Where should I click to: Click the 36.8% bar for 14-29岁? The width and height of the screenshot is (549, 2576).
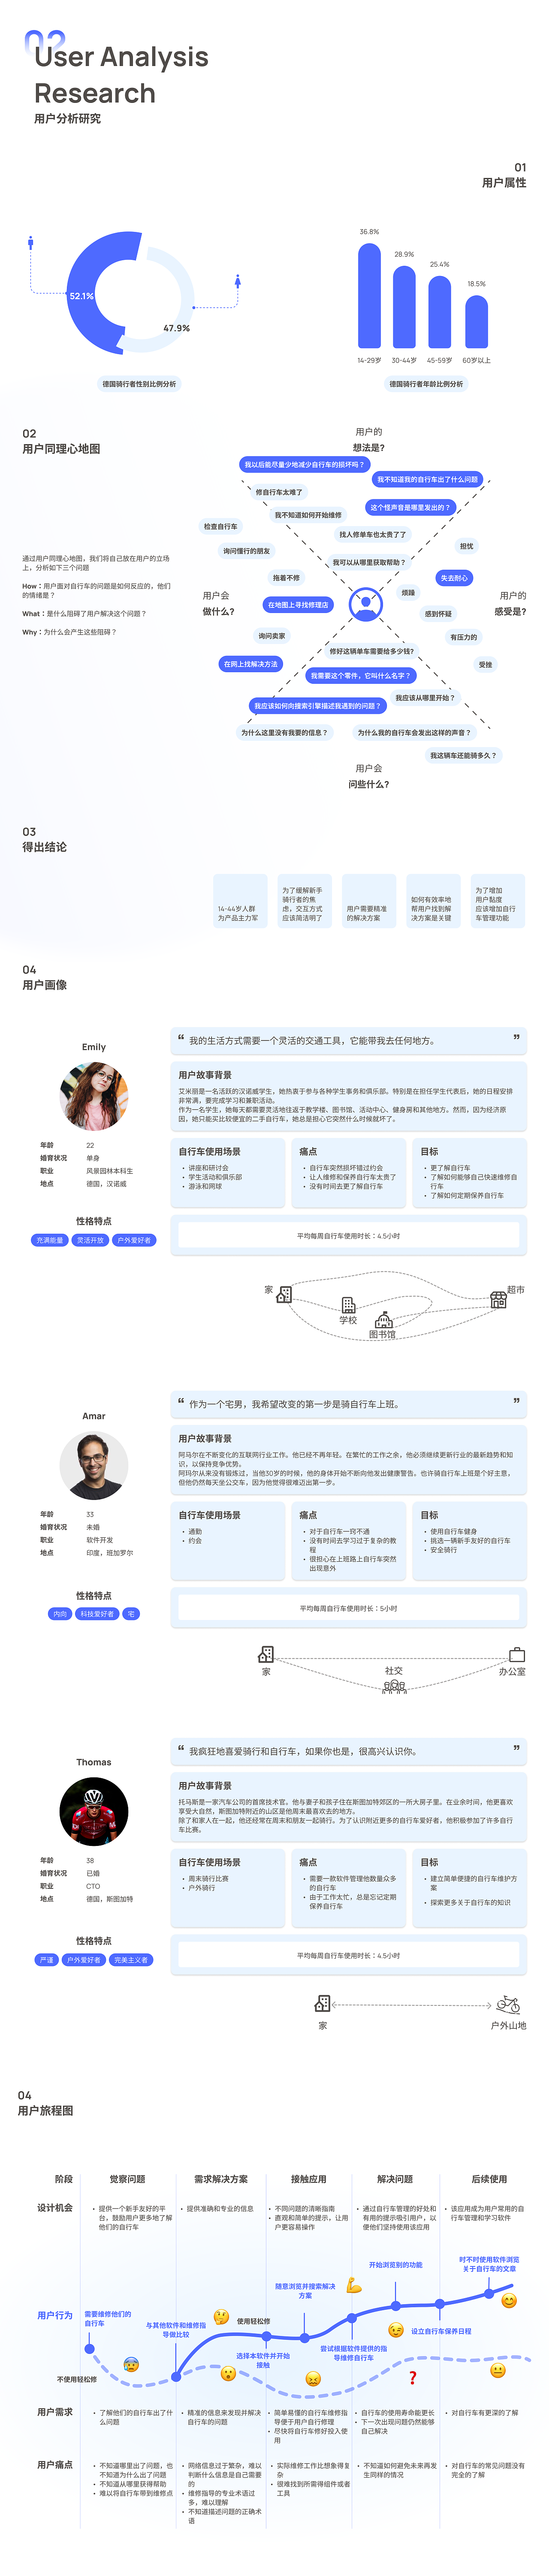click(369, 295)
